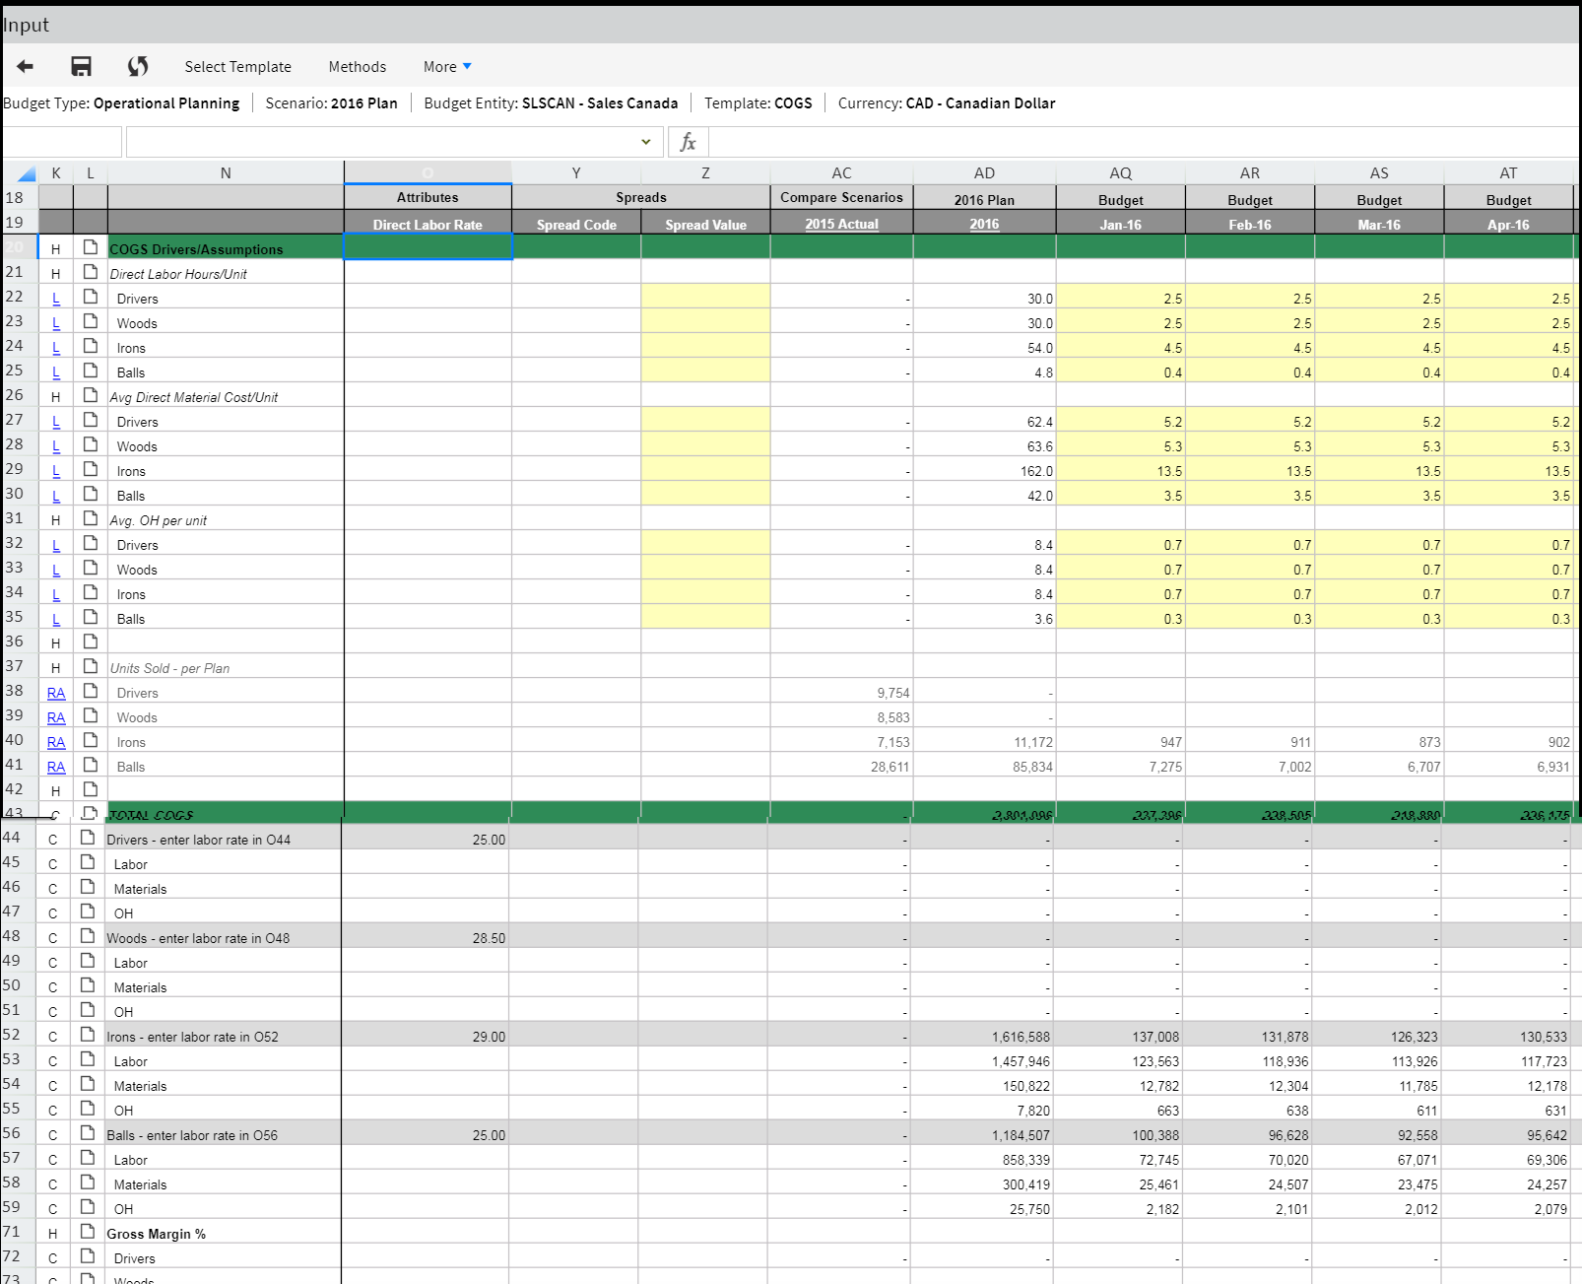Select column header AD
Image resolution: width=1582 pixels, height=1284 pixels.
pos(984,172)
